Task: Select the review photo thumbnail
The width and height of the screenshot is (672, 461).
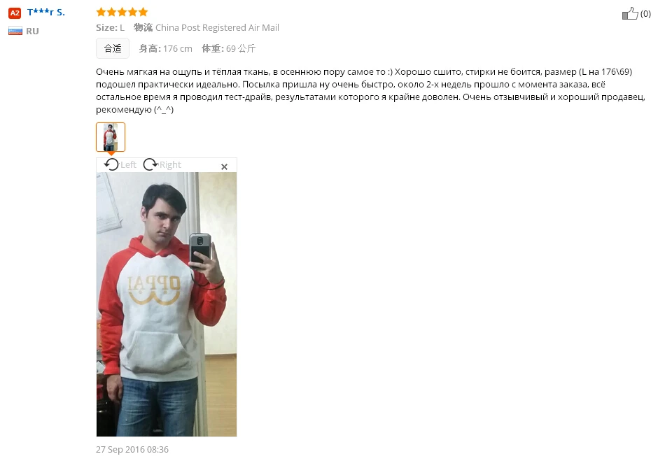Action: 111,137
